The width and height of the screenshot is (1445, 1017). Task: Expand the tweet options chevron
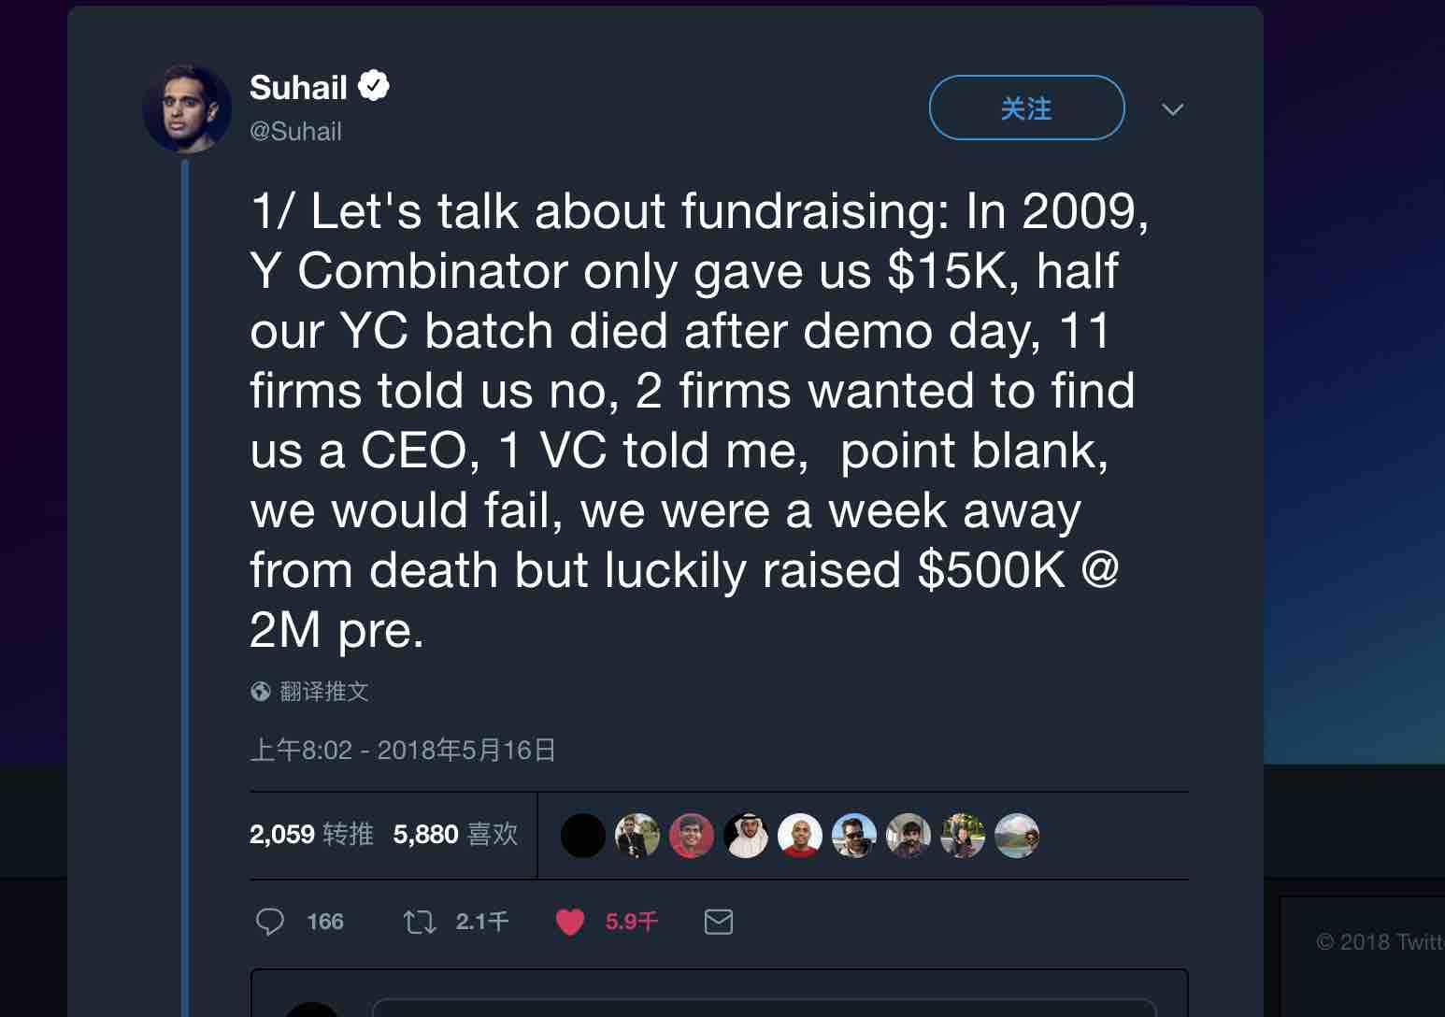click(x=1172, y=109)
